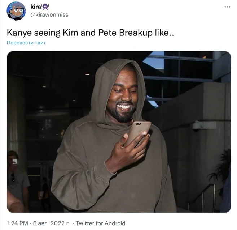Click the space invader emoji beside kira
The width and height of the screenshot is (237, 230).
point(45,7)
